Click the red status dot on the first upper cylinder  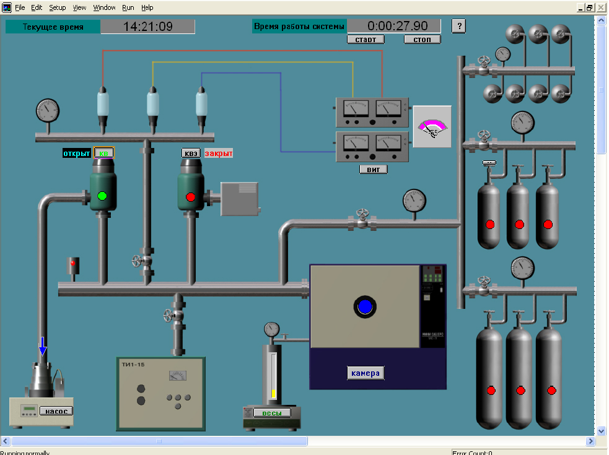pos(489,225)
